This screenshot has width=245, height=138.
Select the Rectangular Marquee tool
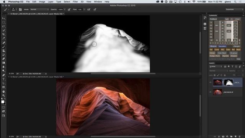pos(3,22)
